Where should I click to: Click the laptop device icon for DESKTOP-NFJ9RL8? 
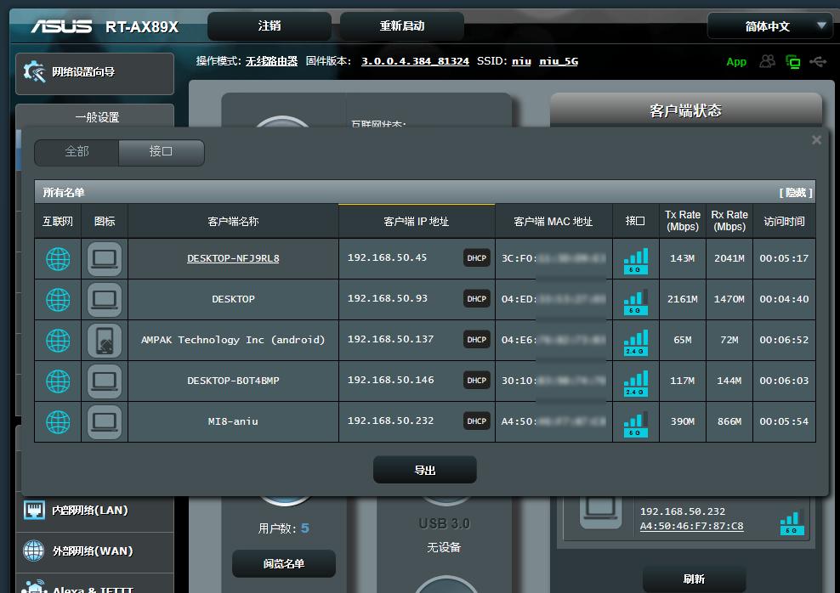point(105,258)
